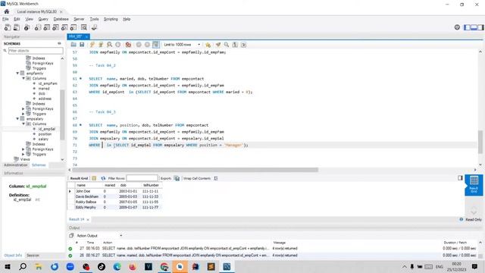The image size is (485, 273).
Task: Click the save snippet star icon
Action: [x=208, y=45]
